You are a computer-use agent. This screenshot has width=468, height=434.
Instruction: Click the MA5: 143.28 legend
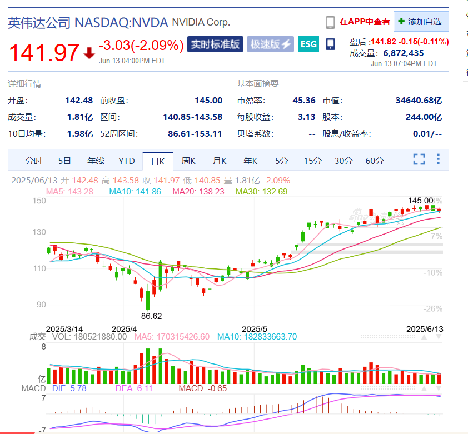(69, 192)
